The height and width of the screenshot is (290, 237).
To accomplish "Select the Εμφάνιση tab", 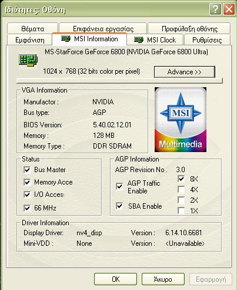I will [x=30, y=40].
